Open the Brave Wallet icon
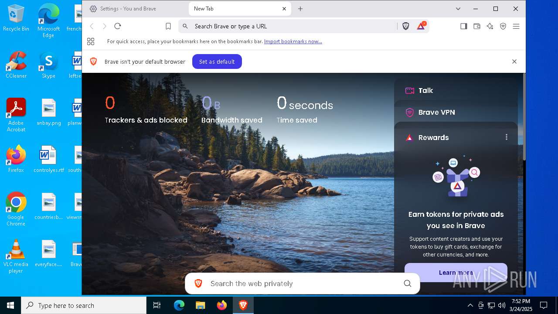The height and width of the screenshot is (314, 558). (x=477, y=26)
